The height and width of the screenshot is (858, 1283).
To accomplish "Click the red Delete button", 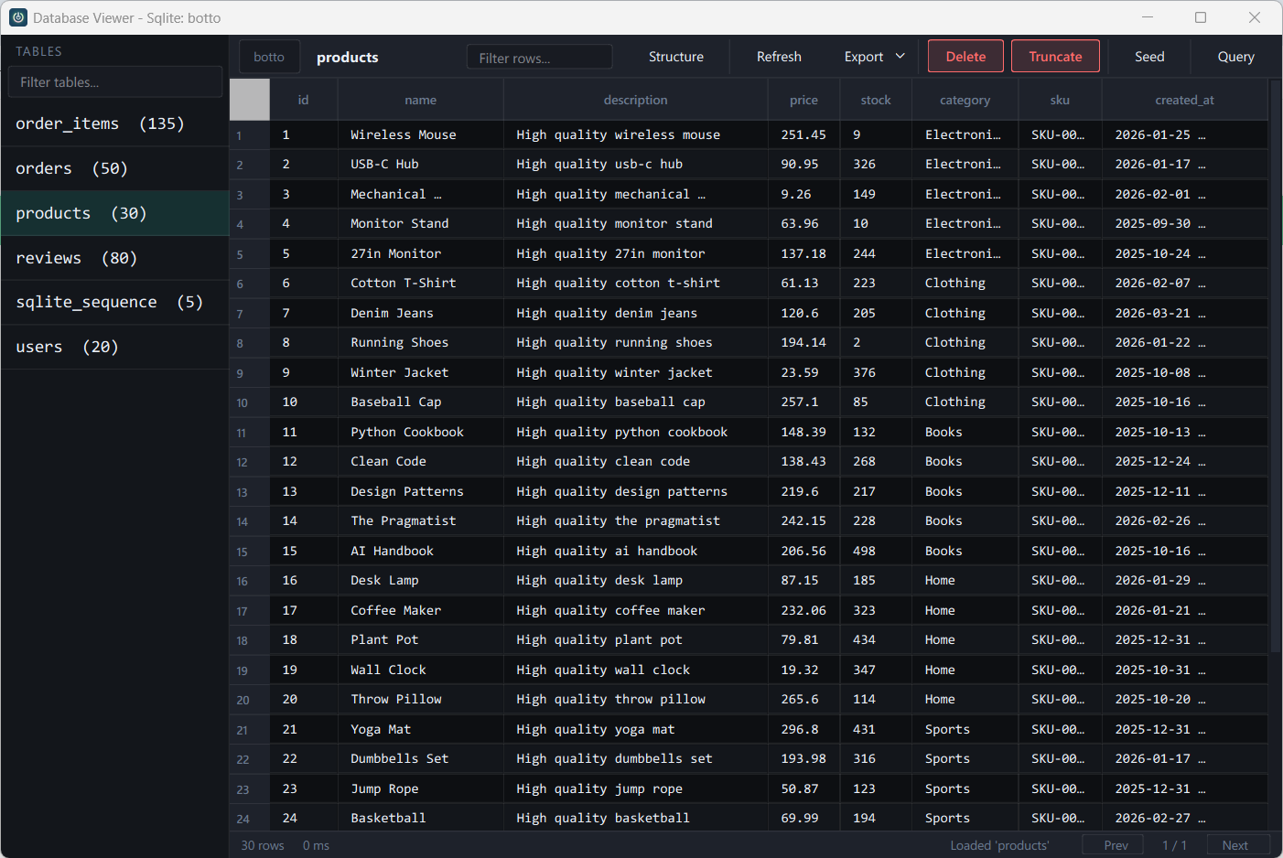I will click(x=965, y=57).
